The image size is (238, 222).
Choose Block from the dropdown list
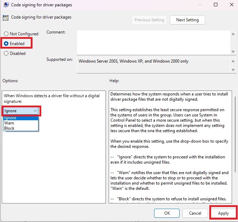21,128
